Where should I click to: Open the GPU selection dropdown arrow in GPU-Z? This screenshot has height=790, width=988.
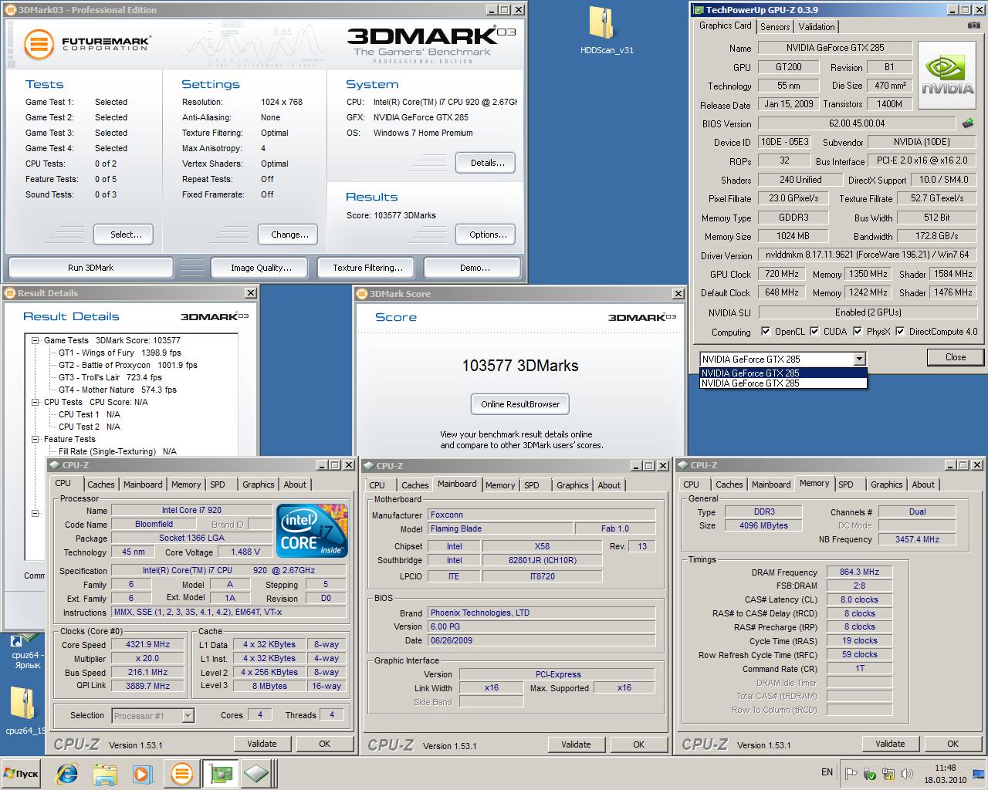click(859, 359)
